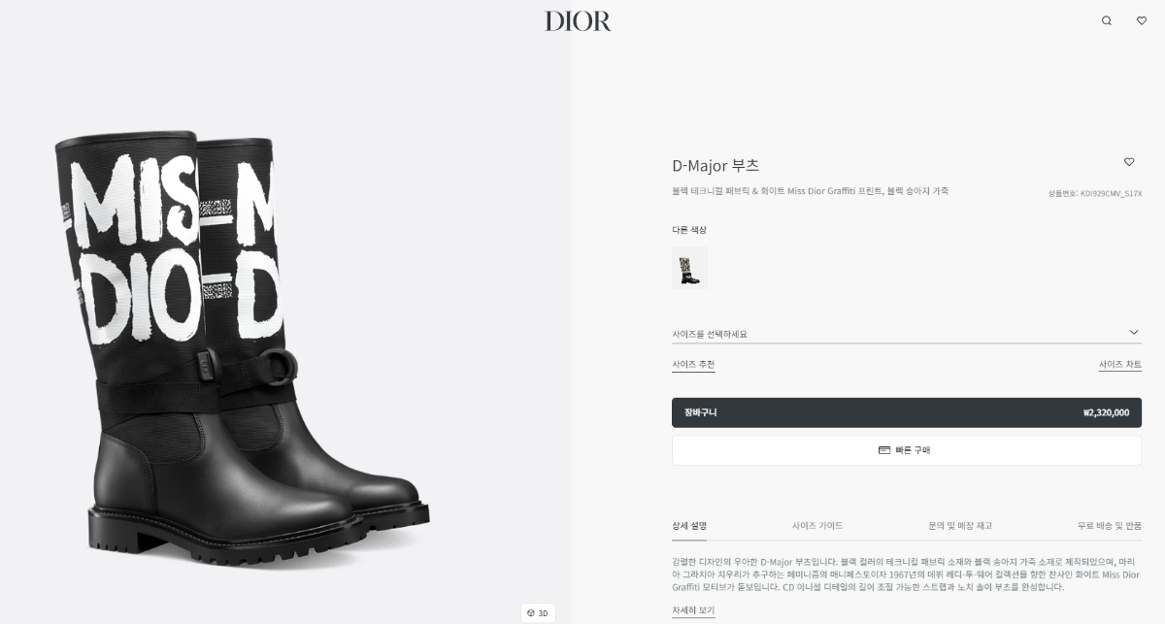Add to cart with 장바구니 button
Screen dimensions: 1165x624
click(x=907, y=412)
